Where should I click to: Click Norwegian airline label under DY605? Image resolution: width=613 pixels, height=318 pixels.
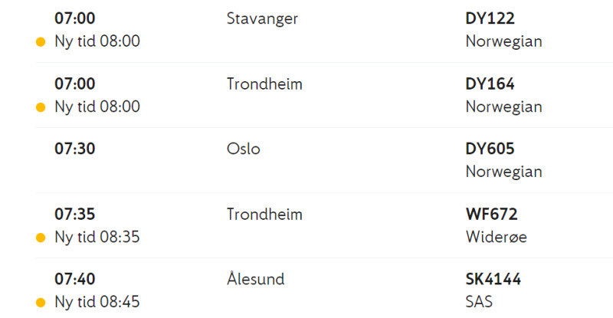[x=504, y=172]
